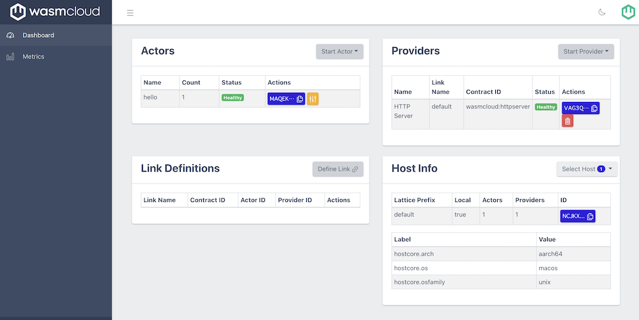The height and width of the screenshot is (320, 639).
Task: Click the Dashboard speedometer icon
Action: pyautogui.click(x=11, y=35)
